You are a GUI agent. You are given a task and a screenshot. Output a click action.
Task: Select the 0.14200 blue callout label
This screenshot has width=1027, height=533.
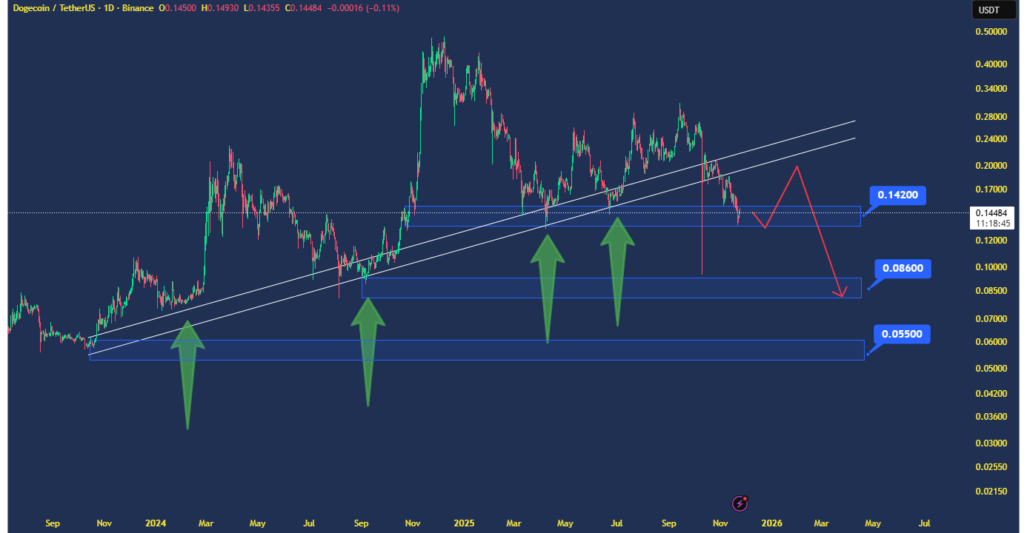(897, 195)
